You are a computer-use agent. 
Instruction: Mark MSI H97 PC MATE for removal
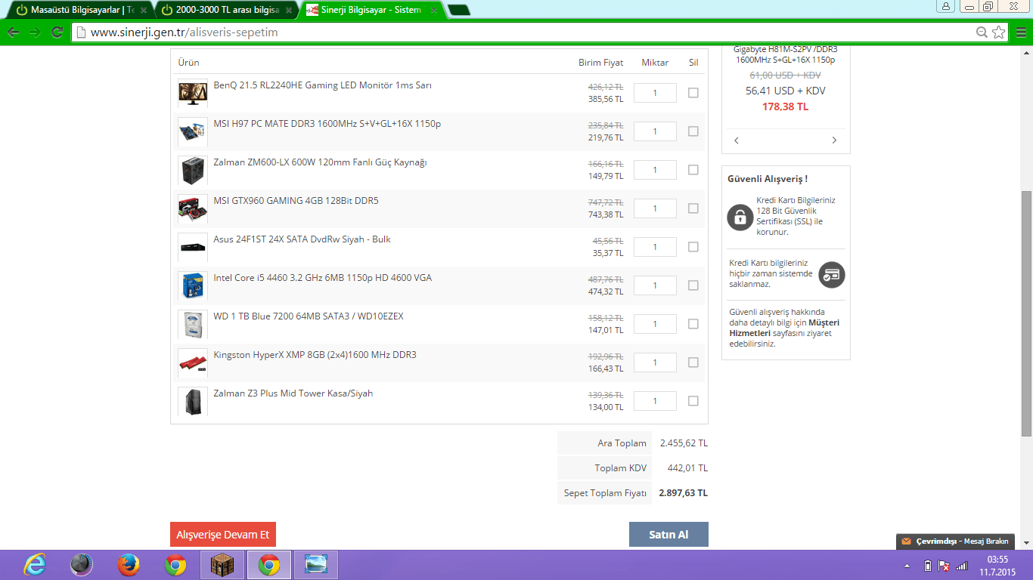click(x=693, y=131)
